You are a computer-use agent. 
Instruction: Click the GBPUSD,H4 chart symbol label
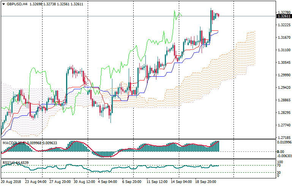(17, 4)
